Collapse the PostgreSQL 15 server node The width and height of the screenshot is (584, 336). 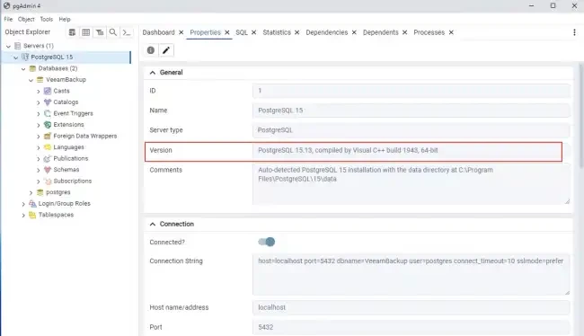[15, 57]
